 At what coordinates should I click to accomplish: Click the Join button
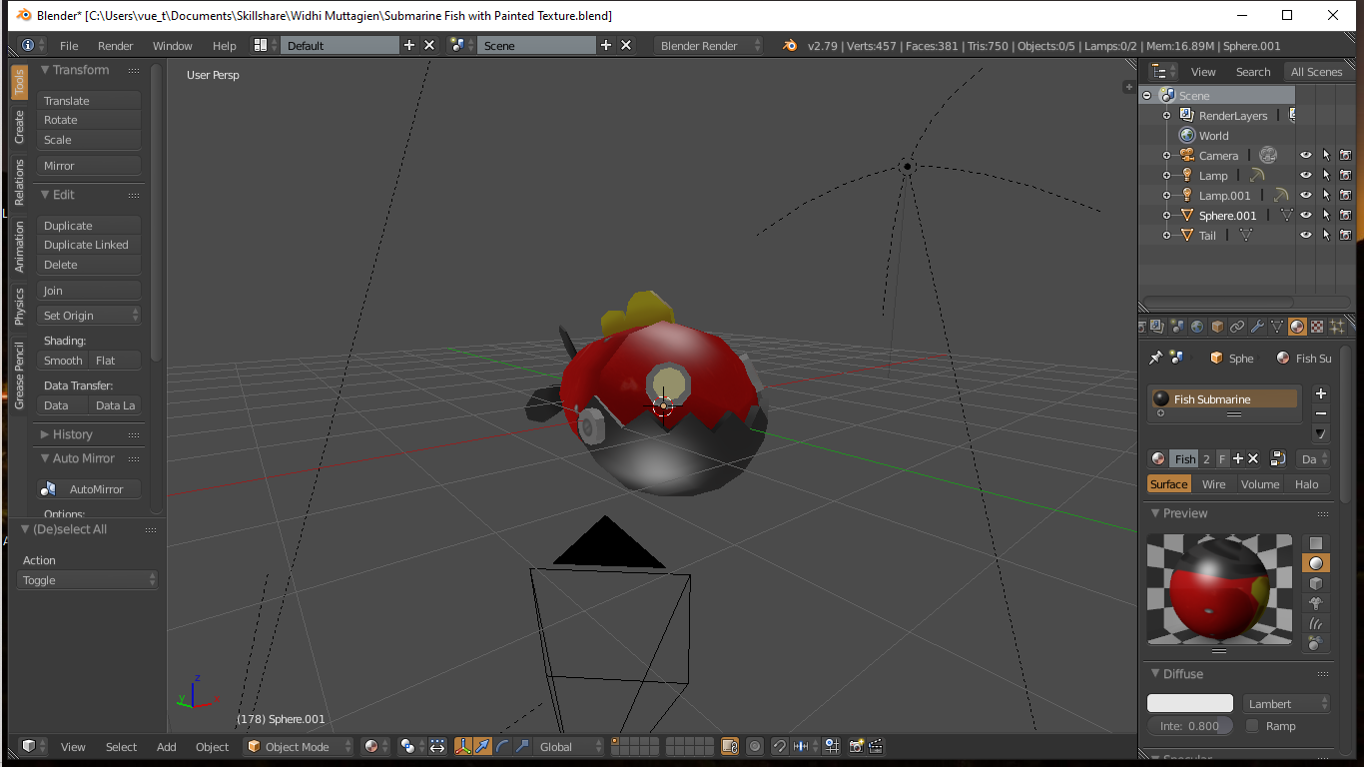(x=90, y=291)
